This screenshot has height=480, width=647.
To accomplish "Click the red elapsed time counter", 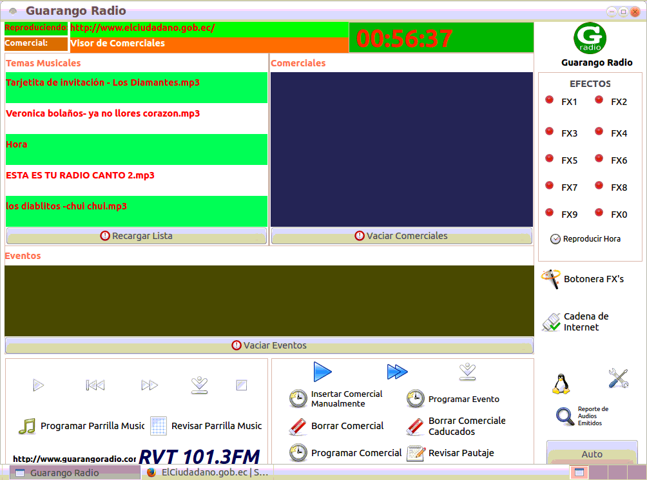I will pos(404,39).
